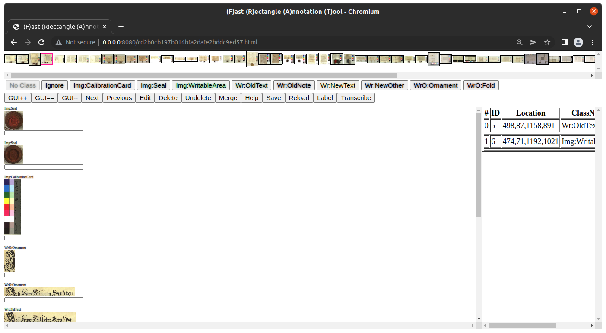Click the Undelete button
The width and height of the screenshot is (606, 333).
pos(198,98)
